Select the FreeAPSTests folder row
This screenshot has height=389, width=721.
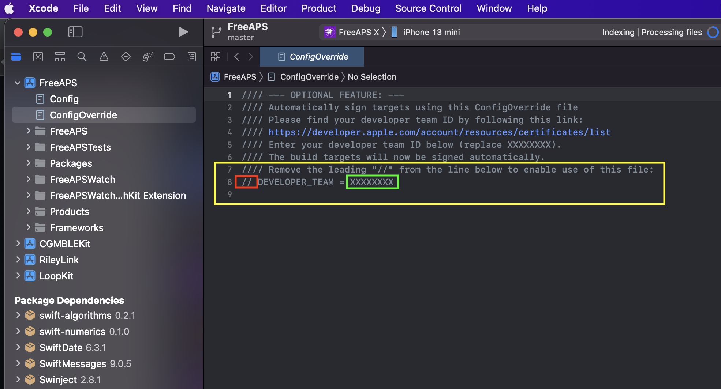click(104, 147)
